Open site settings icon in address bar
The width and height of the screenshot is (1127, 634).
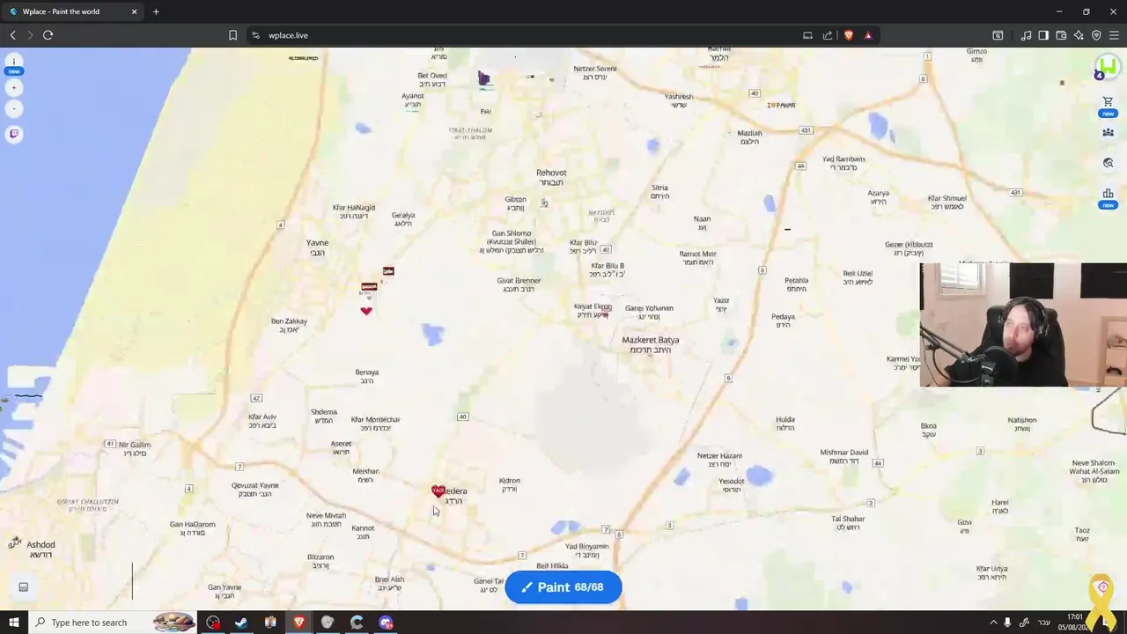click(255, 35)
